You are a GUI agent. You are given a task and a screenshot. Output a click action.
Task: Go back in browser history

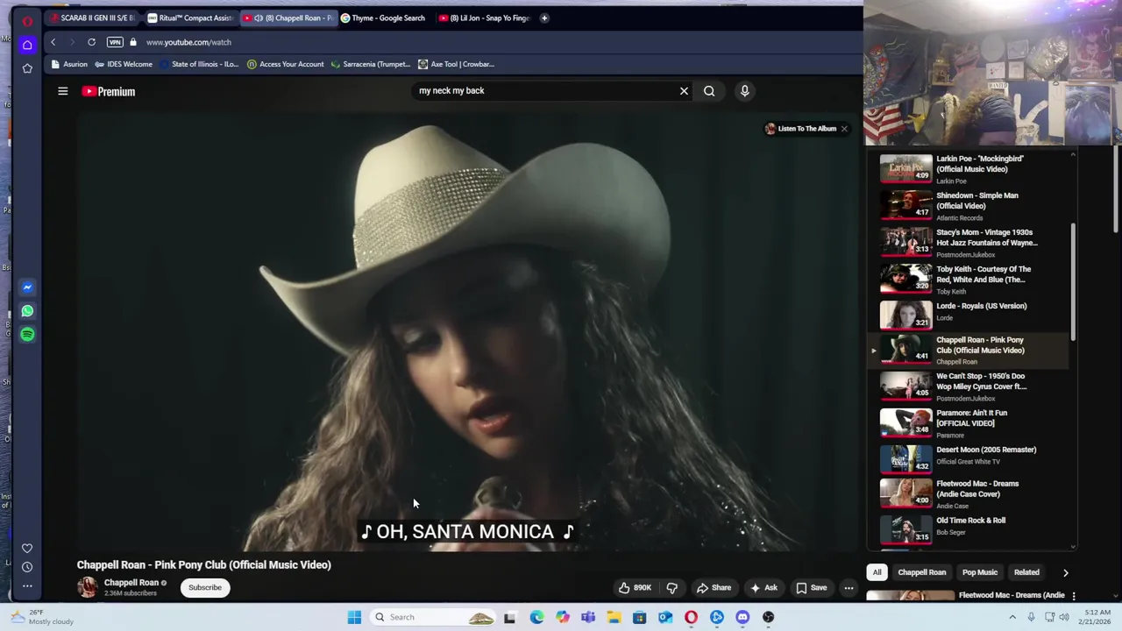pyautogui.click(x=53, y=42)
